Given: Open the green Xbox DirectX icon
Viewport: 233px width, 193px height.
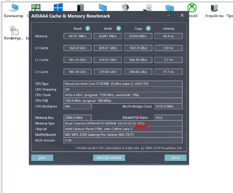Looking at the screenshot, I should click(192, 8).
